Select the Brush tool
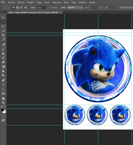The height and width of the screenshot is (145, 133). (3, 49)
